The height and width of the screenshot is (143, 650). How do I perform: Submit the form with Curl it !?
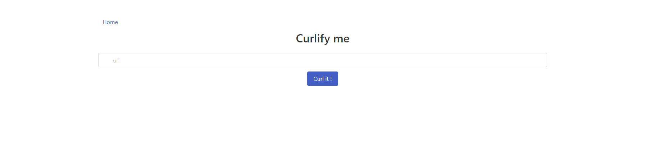click(322, 79)
